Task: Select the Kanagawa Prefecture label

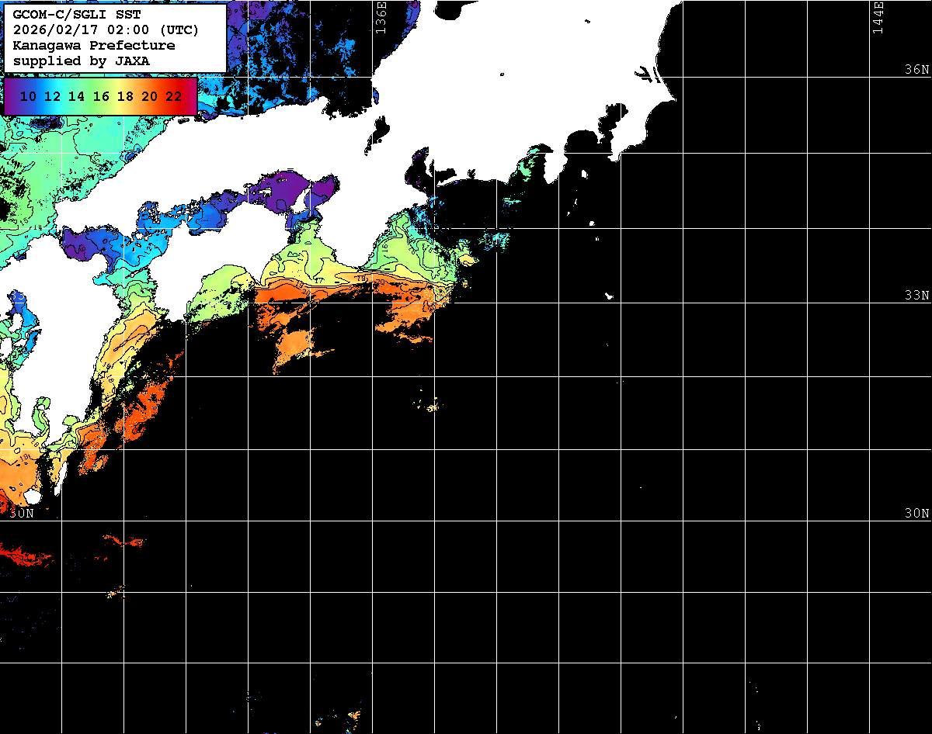Action: [94, 46]
